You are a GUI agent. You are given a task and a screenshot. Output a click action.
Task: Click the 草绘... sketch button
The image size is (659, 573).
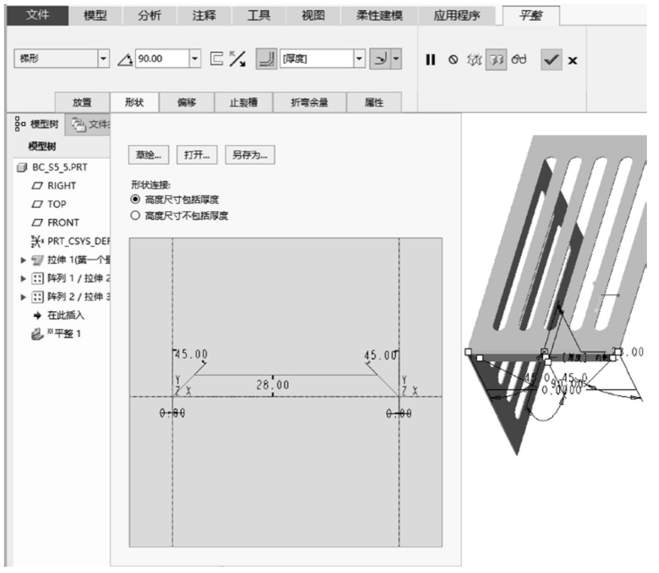coord(149,155)
